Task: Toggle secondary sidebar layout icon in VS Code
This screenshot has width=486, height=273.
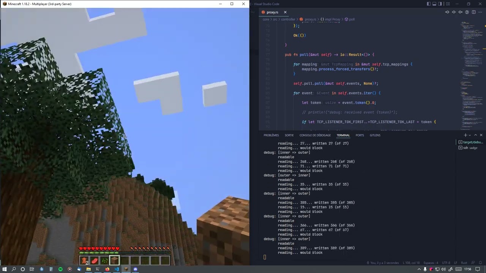Action: [x=440, y=4]
